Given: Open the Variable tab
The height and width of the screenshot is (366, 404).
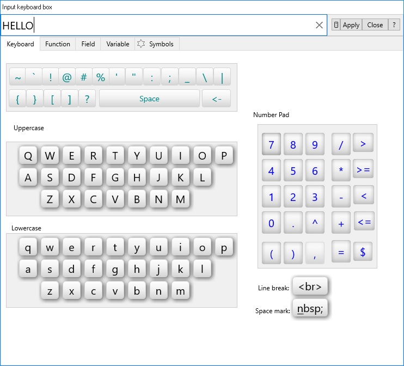Looking at the screenshot, I should point(118,44).
